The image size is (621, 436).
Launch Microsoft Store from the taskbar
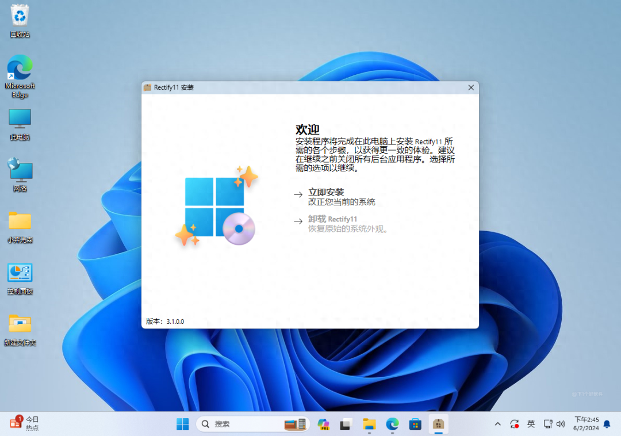tap(415, 423)
